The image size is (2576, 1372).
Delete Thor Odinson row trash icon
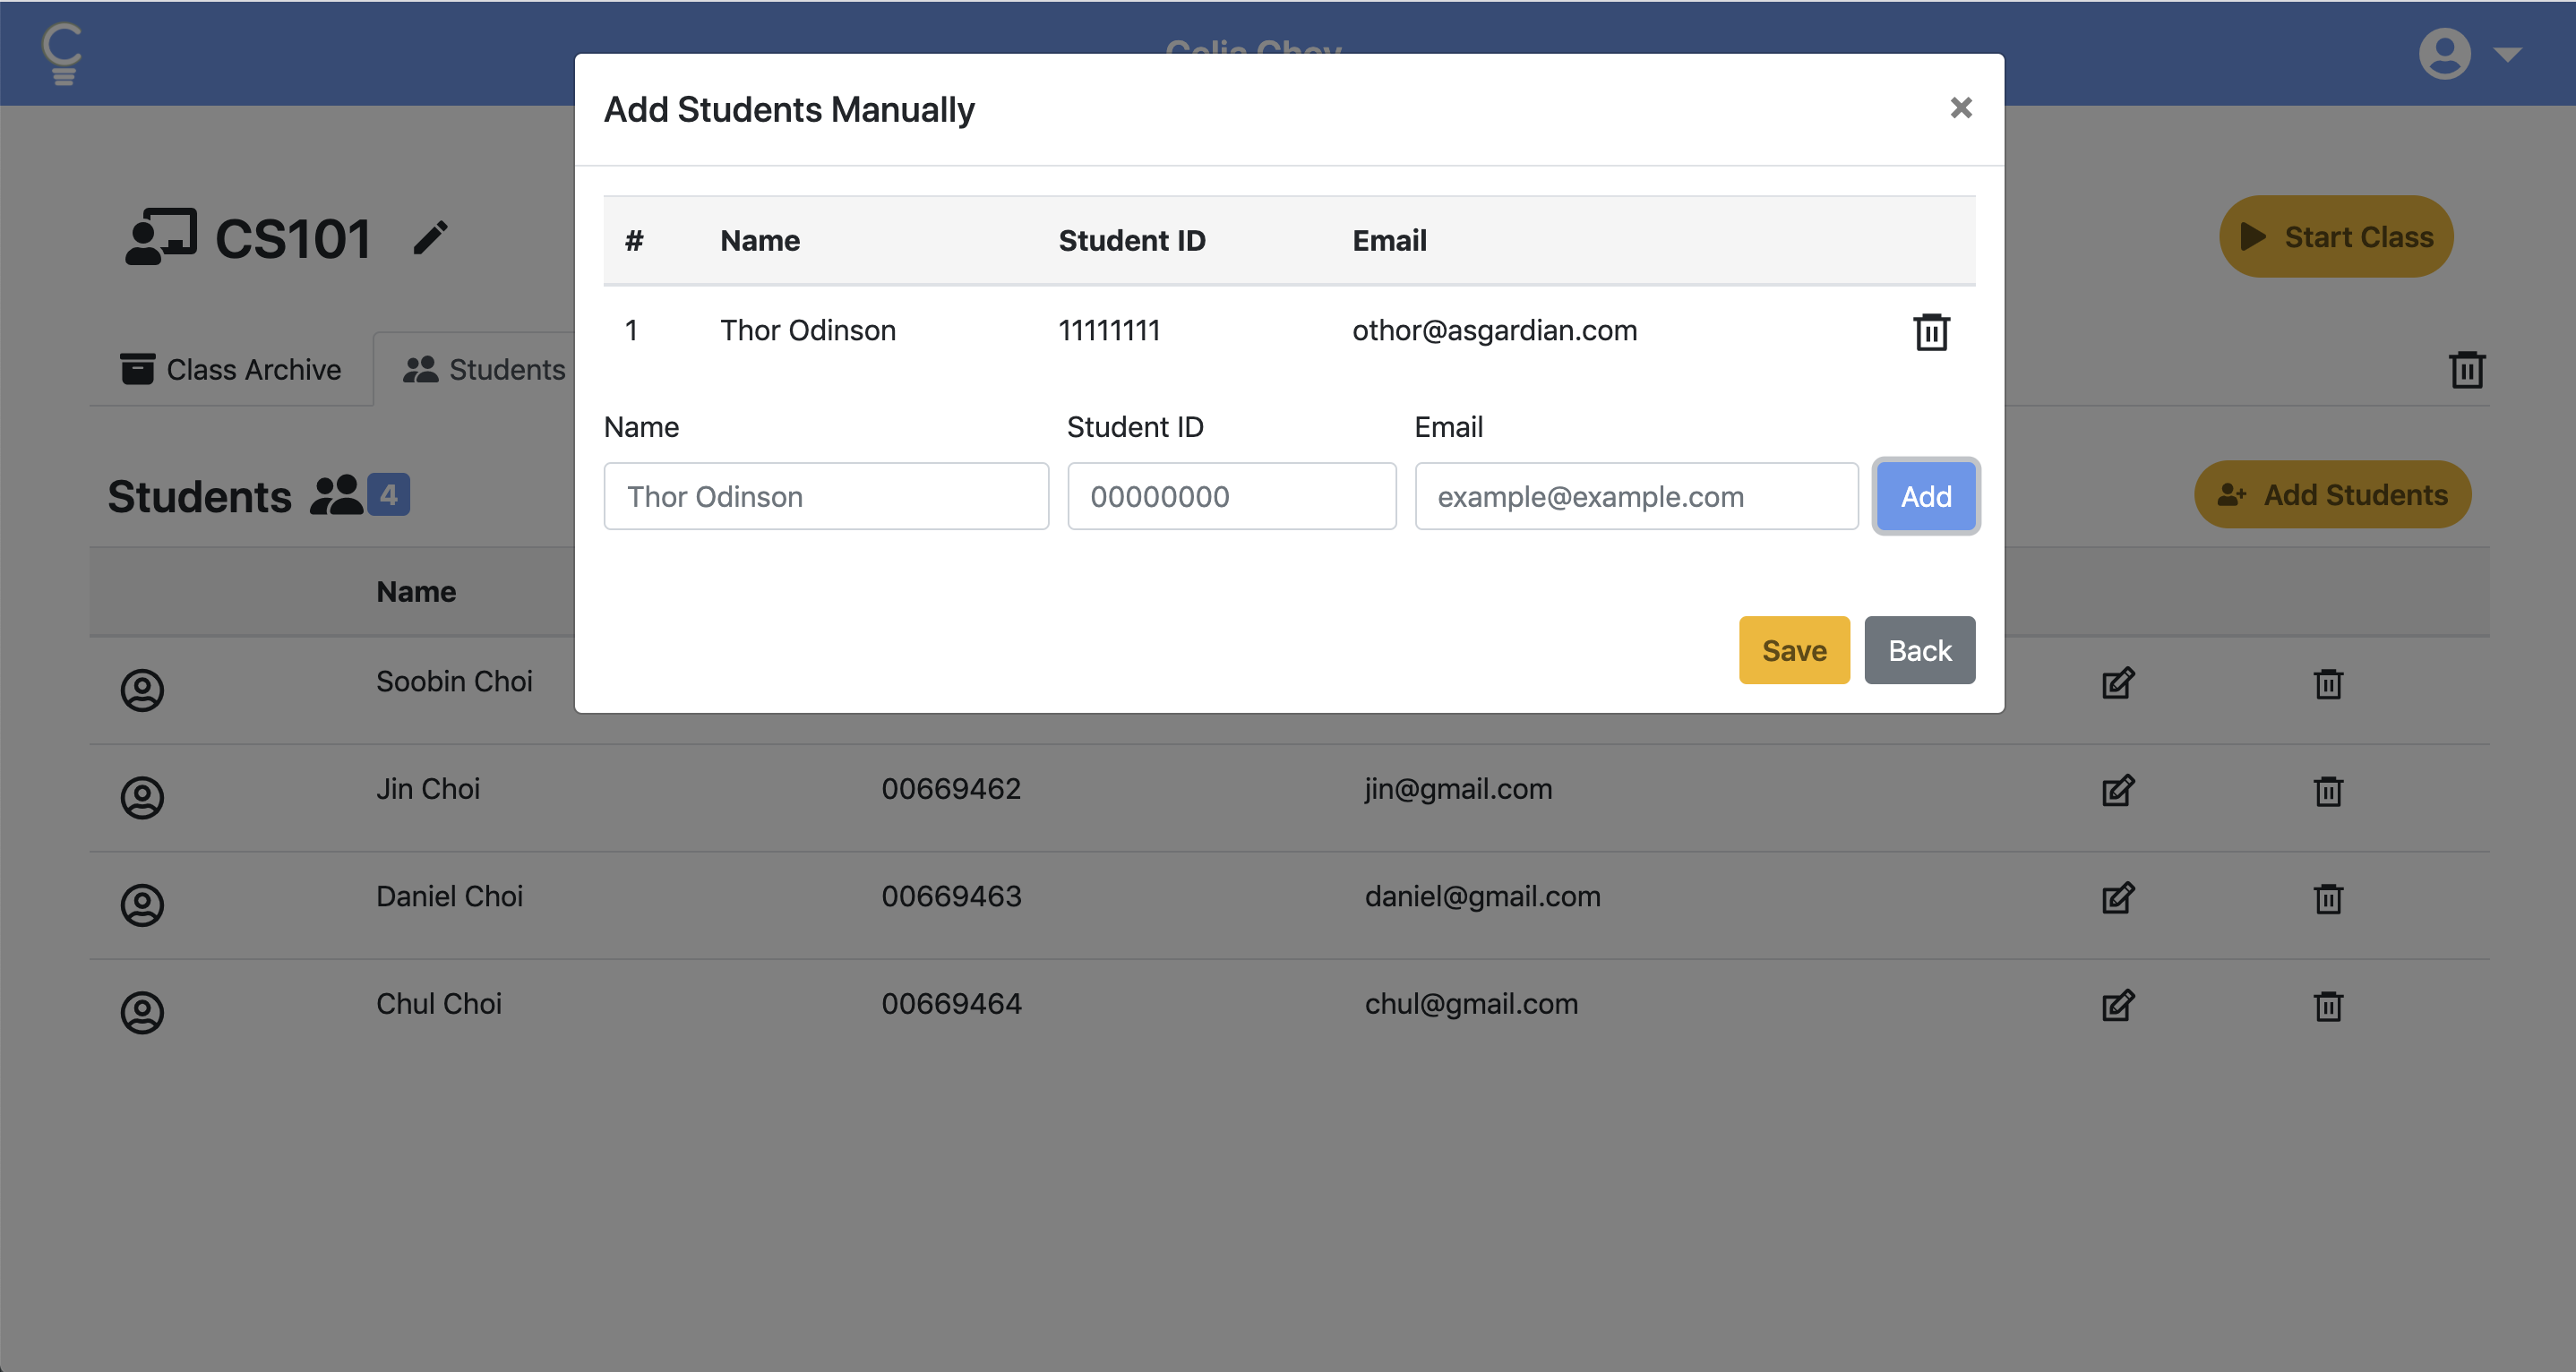(x=1930, y=332)
